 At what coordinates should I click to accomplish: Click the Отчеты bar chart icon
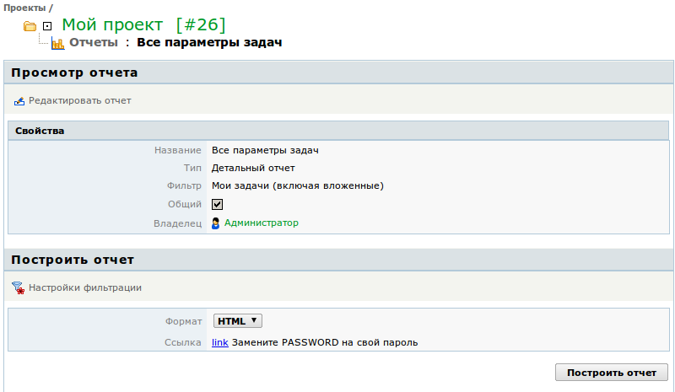57,43
